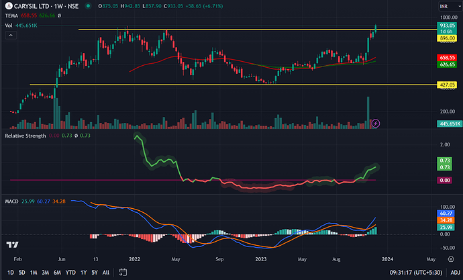Click the blue 60.27 MACD value label

(446, 214)
